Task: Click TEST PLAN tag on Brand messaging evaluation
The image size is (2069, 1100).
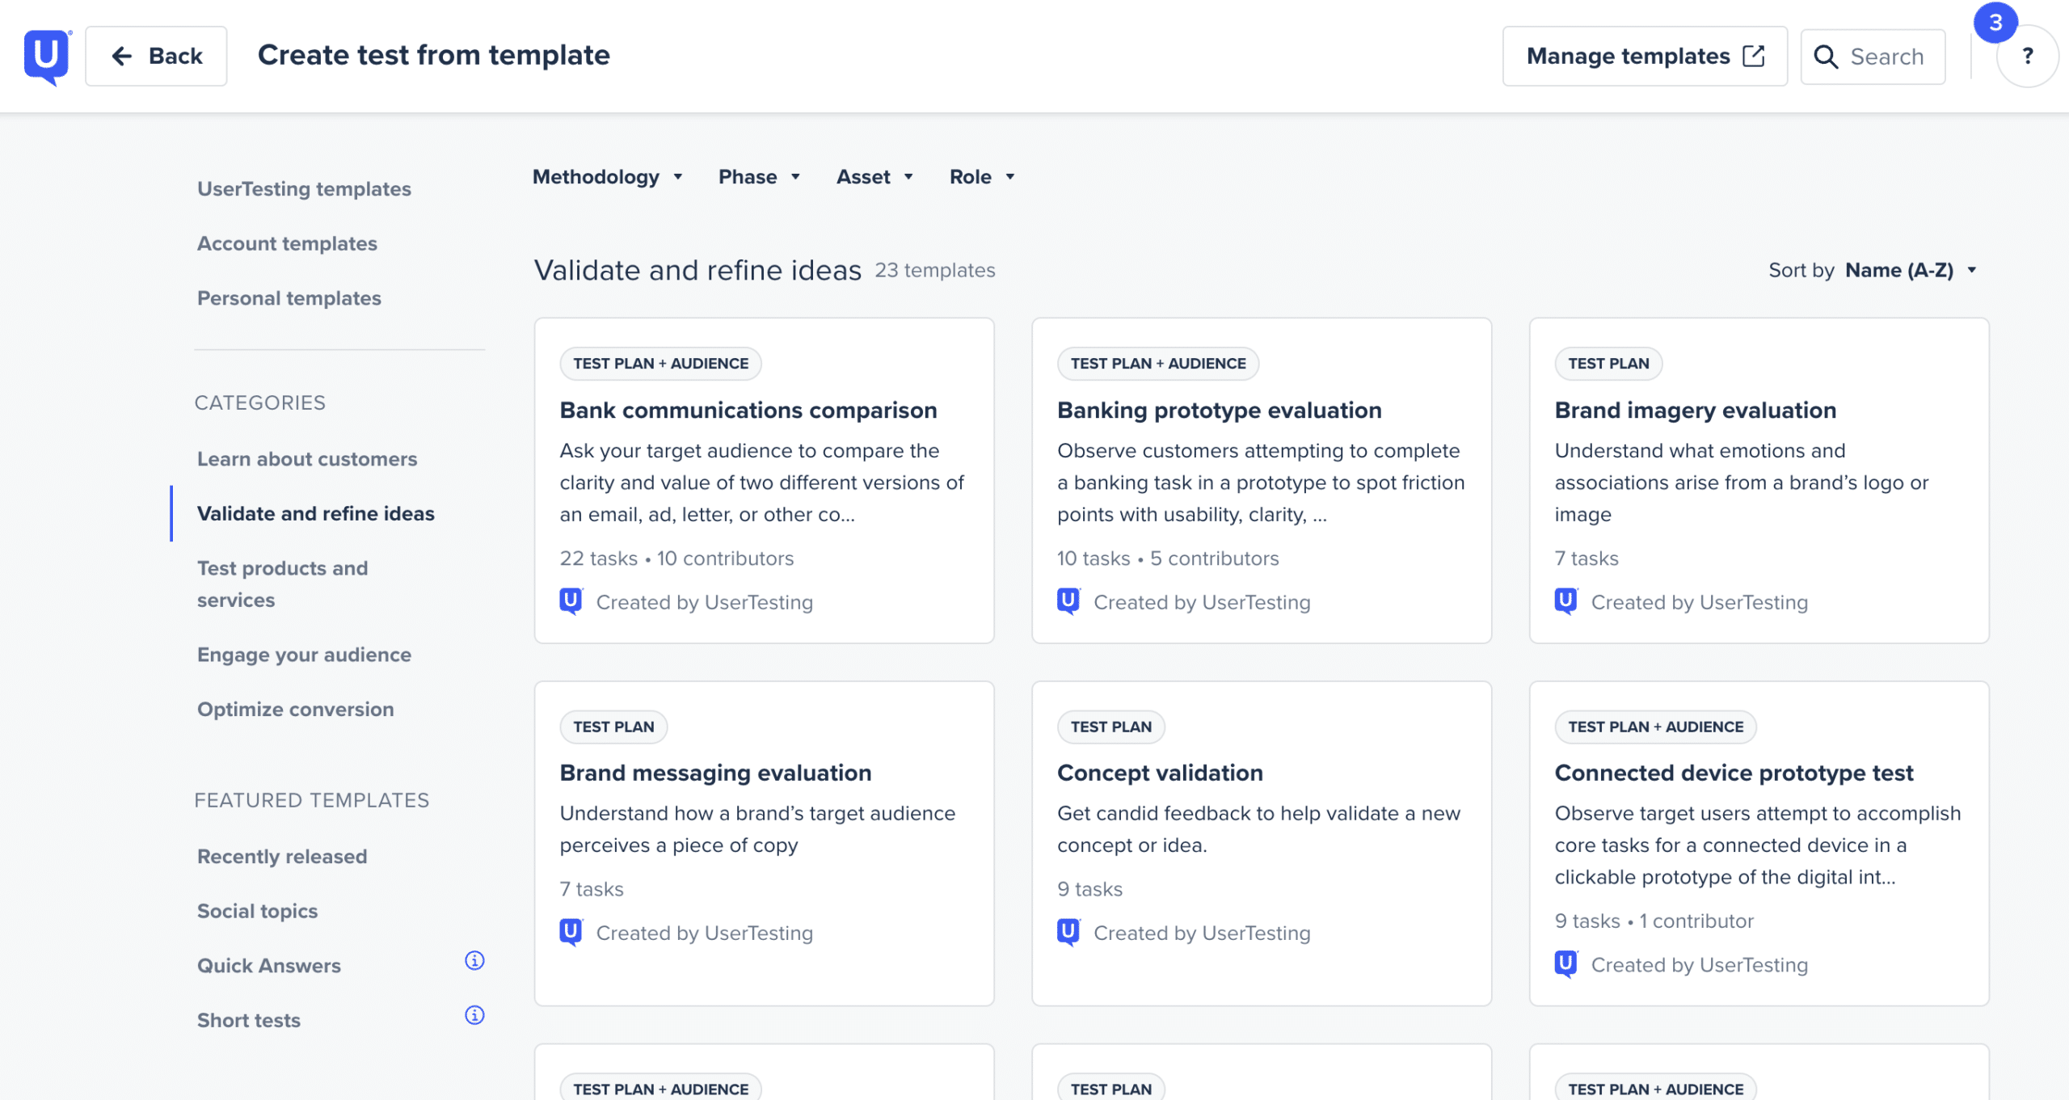Action: pyautogui.click(x=613, y=727)
